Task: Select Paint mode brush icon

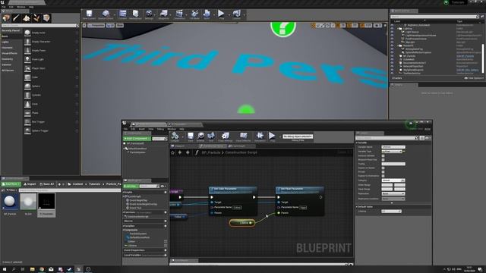Action: click(x=16, y=18)
